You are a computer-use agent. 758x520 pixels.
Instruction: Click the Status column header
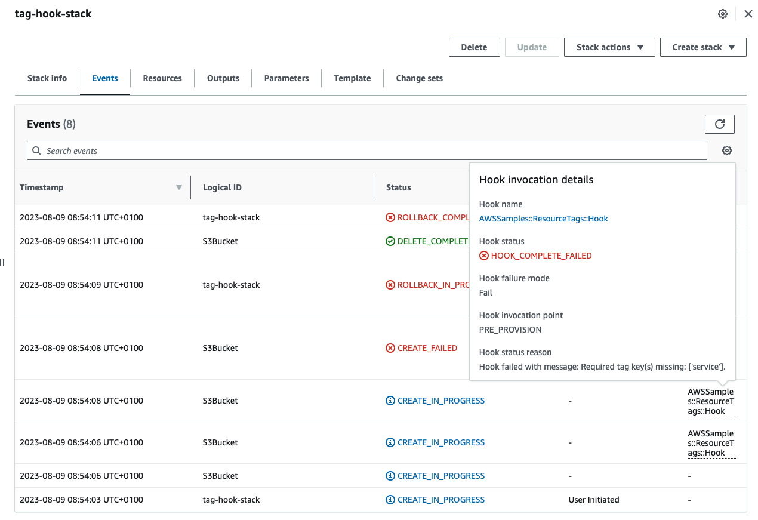point(399,187)
